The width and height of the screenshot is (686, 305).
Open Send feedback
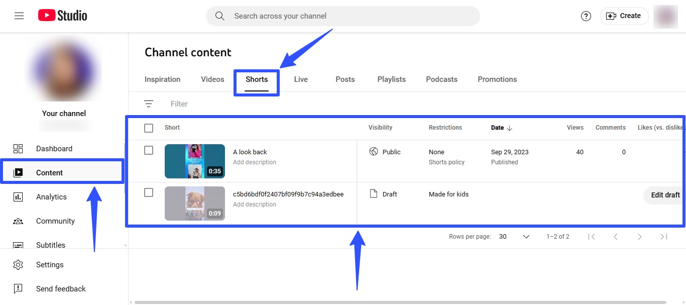point(60,288)
